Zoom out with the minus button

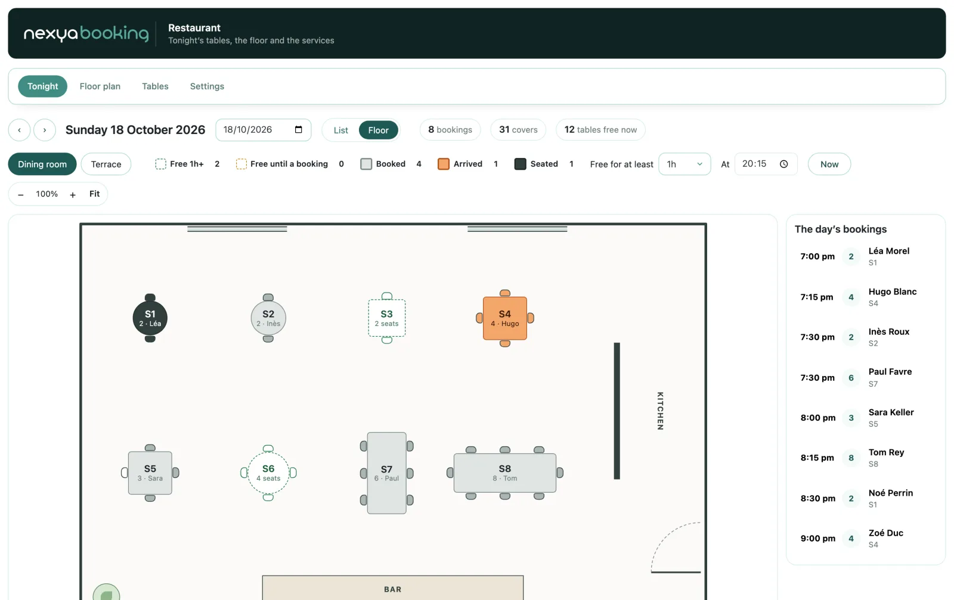21,194
